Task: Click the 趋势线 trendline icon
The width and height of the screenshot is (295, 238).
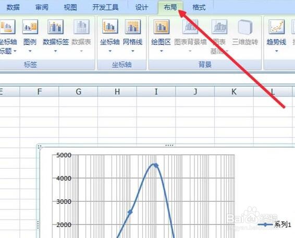Action: pos(276,27)
